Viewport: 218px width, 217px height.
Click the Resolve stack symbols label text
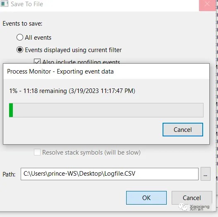pos(91,153)
